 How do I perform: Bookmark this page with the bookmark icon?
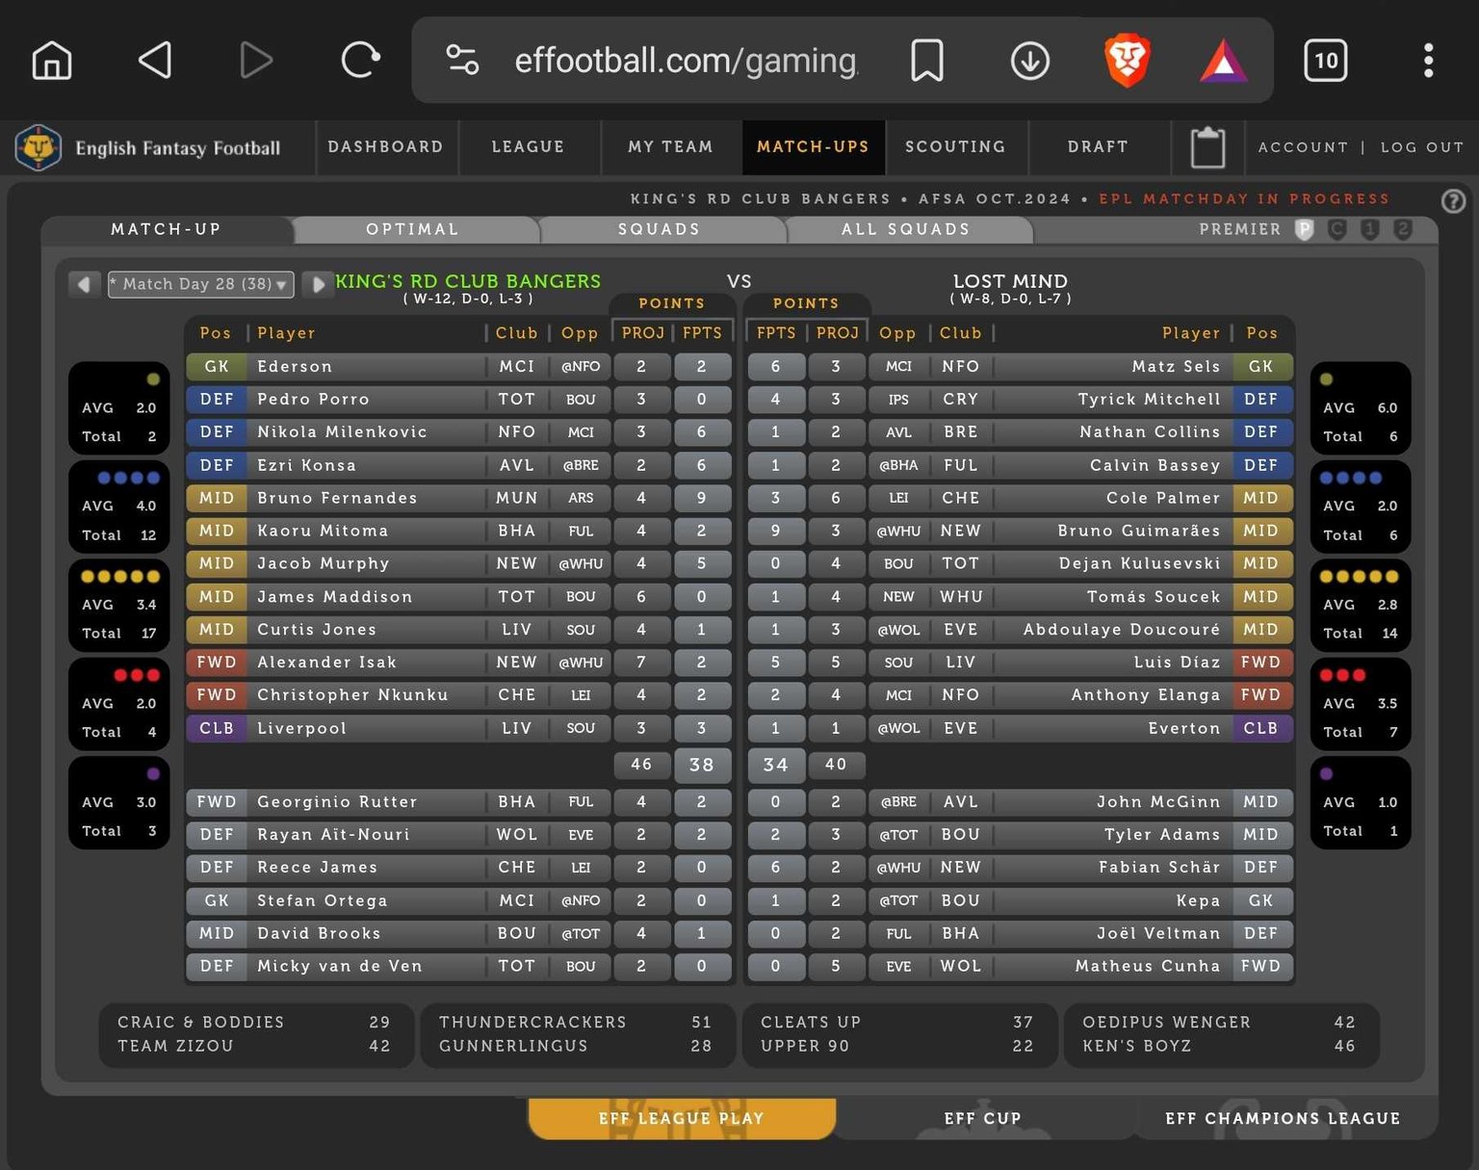tap(927, 61)
